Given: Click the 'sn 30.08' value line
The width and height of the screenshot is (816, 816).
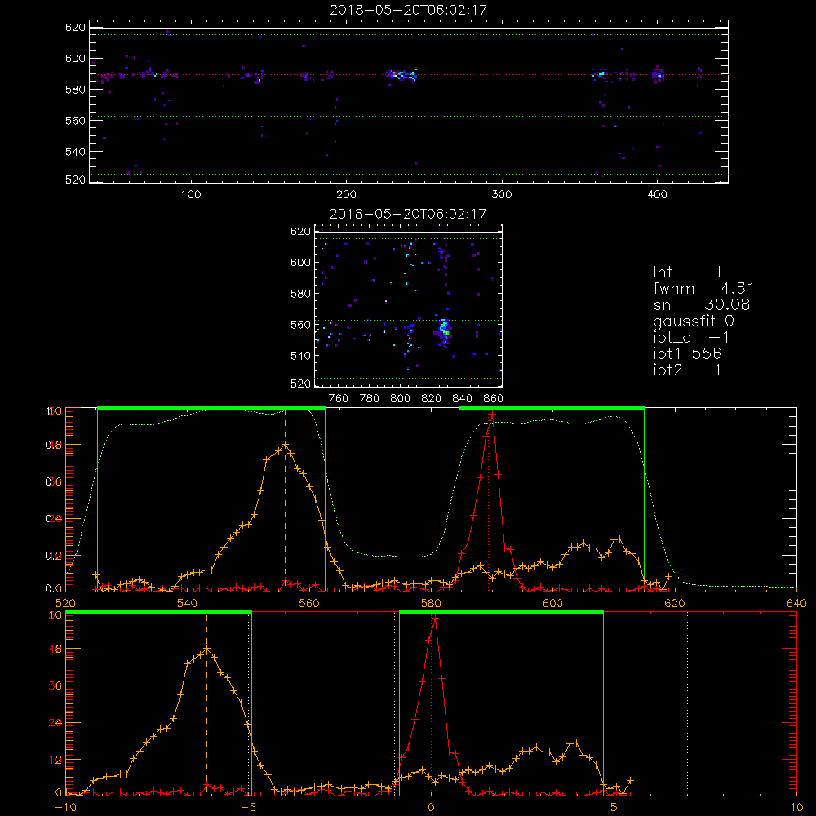Looking at the screenshot, I should tap(702, 305).
